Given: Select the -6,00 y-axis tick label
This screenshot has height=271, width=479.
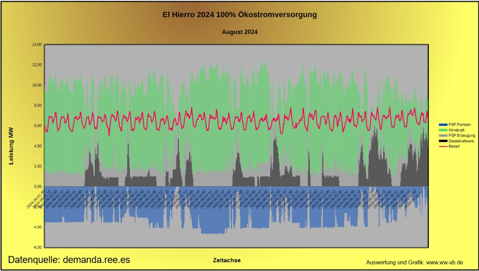Looking at the screenshot, I should click(x=37, y=247).
